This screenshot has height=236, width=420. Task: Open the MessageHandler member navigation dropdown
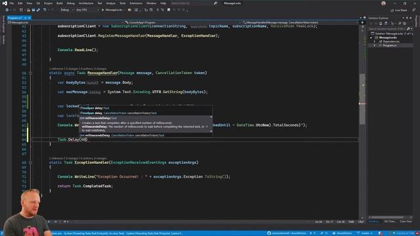(300, 22)
